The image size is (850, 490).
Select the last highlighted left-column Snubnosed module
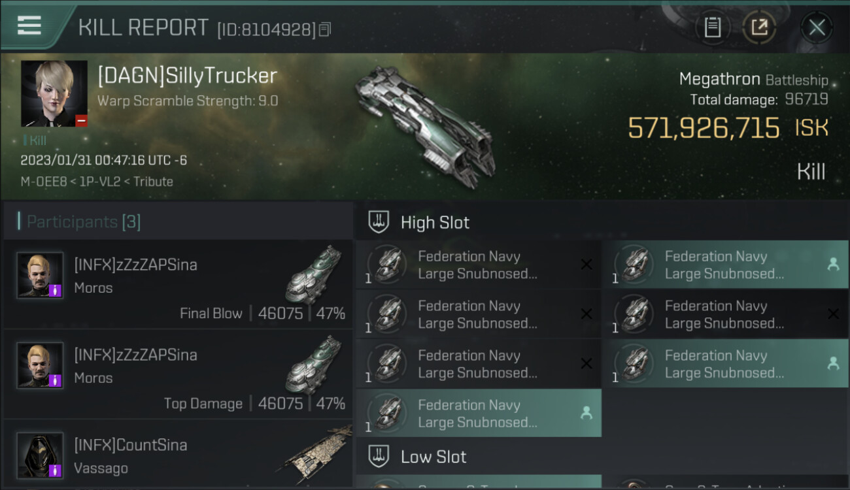click(479, 413)
